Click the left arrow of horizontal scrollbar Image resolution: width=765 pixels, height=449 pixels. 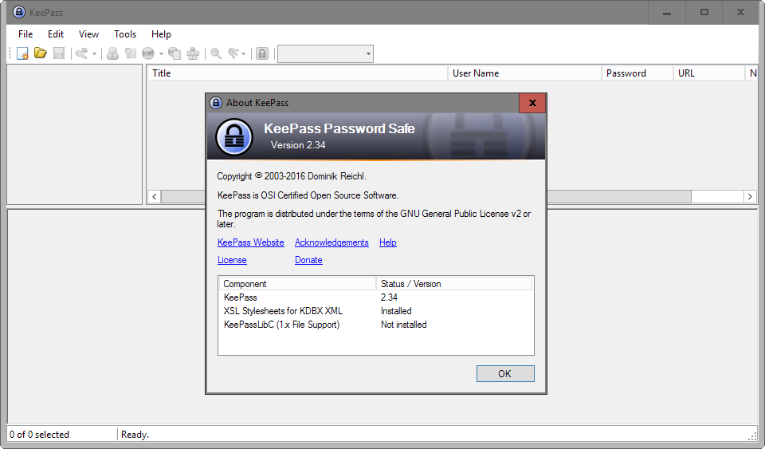[154, 197]
